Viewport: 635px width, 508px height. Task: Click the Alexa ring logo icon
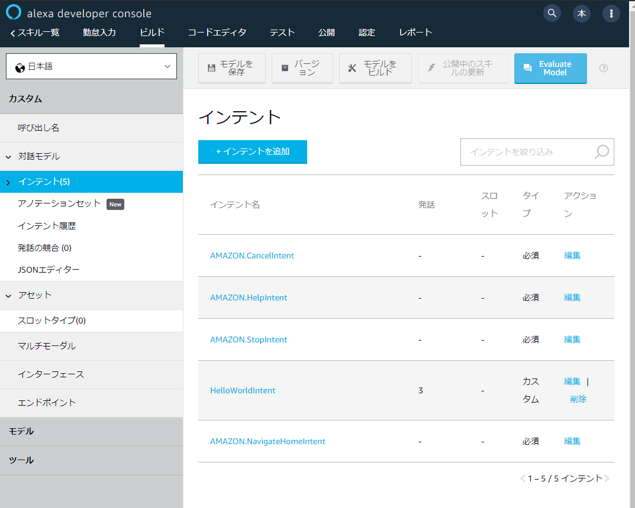coord(14,12)
